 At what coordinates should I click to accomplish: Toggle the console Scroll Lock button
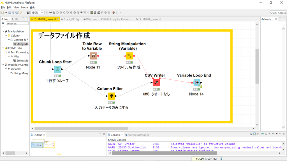(254, 134)
